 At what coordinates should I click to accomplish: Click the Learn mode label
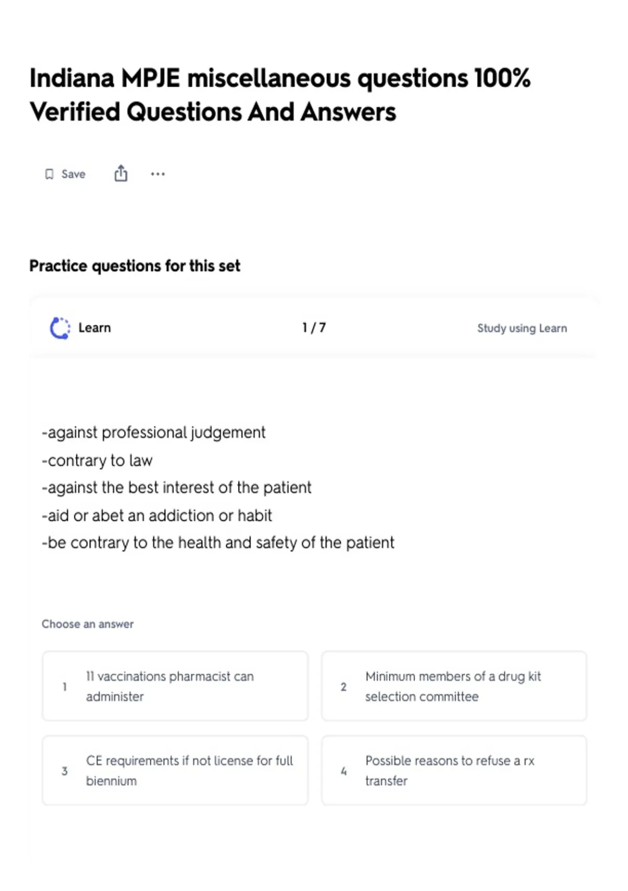point(95,328)
